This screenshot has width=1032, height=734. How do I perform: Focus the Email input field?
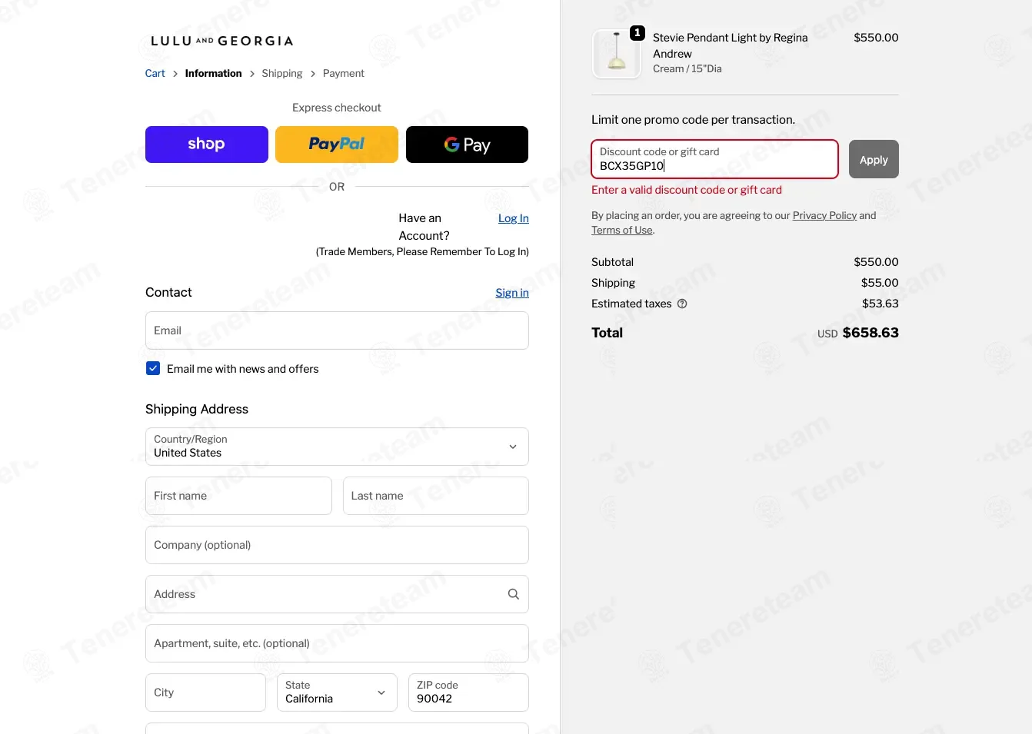click(337, 330)
